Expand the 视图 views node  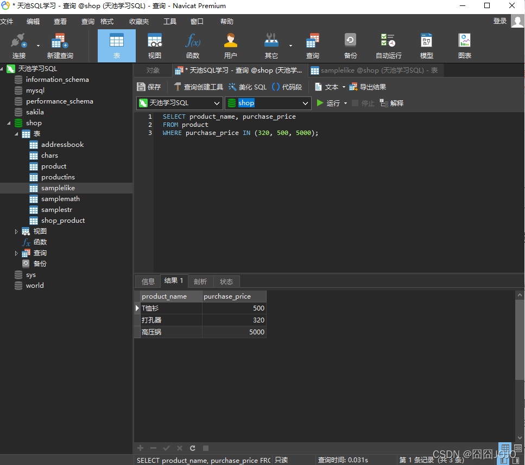click(16, 231)
